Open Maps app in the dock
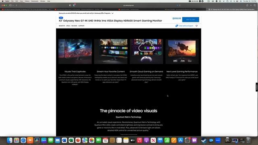Image resolution: width=258 pixels, height=145 pixels. 85,140
